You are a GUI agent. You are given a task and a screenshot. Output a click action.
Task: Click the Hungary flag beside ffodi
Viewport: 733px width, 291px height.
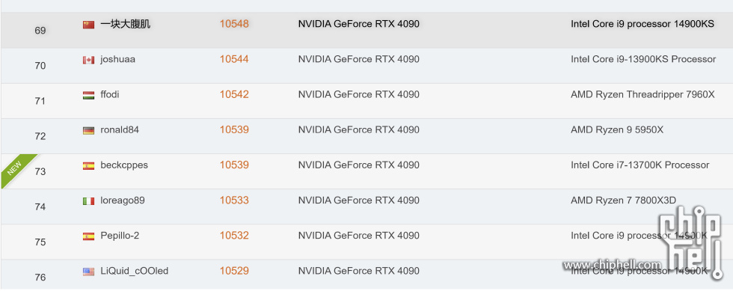tap(88, 95)
